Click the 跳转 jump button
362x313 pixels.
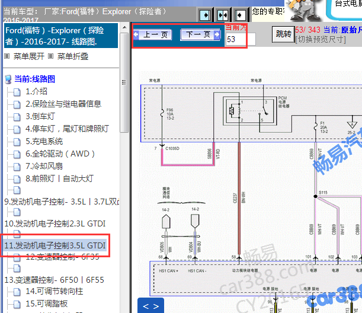pos(284,34)
